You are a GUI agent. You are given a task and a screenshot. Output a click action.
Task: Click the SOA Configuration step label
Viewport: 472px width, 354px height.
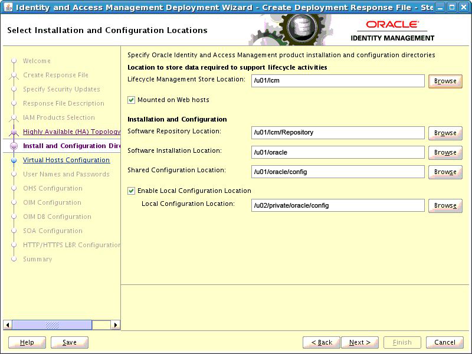[x=53, y=231]
